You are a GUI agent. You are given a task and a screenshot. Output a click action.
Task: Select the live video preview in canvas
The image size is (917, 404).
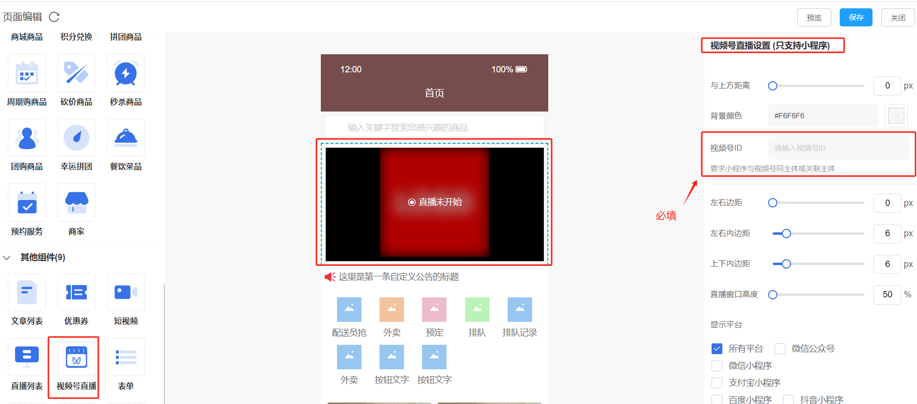pos(434,202)
